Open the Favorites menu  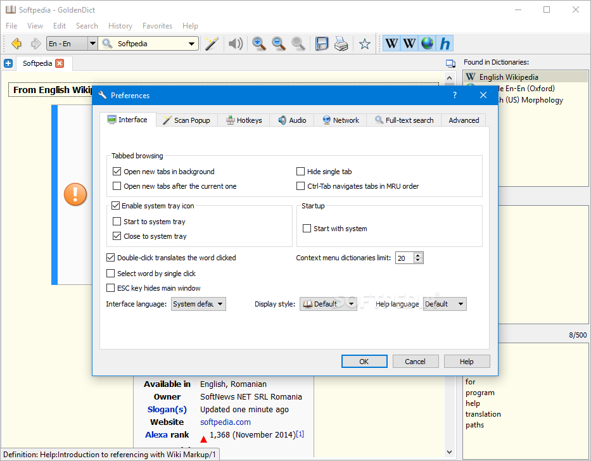click(x=157, y=25)
